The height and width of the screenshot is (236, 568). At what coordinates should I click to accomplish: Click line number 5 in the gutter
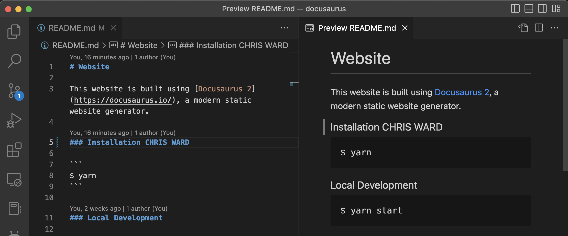coord(51,142)
